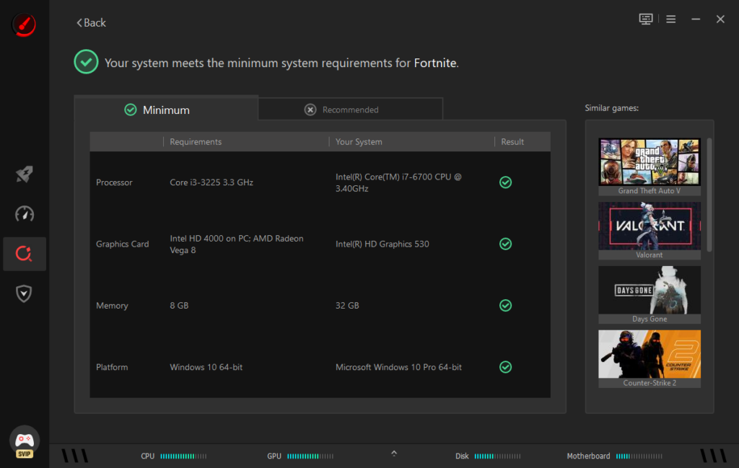Click 'Core i3-3225 3.3 GHz' requirement text
Viewport: 739px width, 468px height.
[x=211, y=182]
